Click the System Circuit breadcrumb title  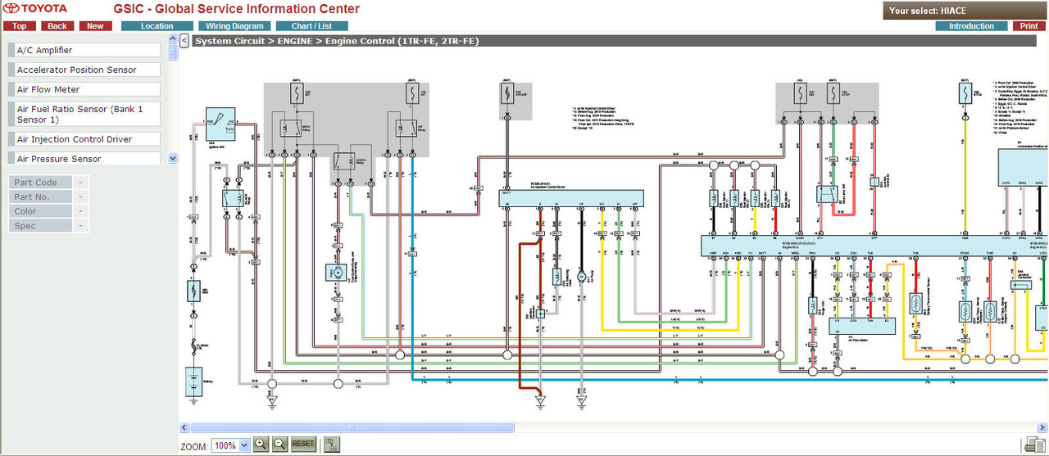337,41
